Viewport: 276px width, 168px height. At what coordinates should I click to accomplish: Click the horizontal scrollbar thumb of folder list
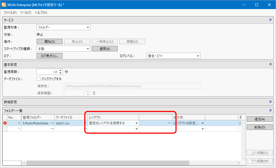coord(108,163)
